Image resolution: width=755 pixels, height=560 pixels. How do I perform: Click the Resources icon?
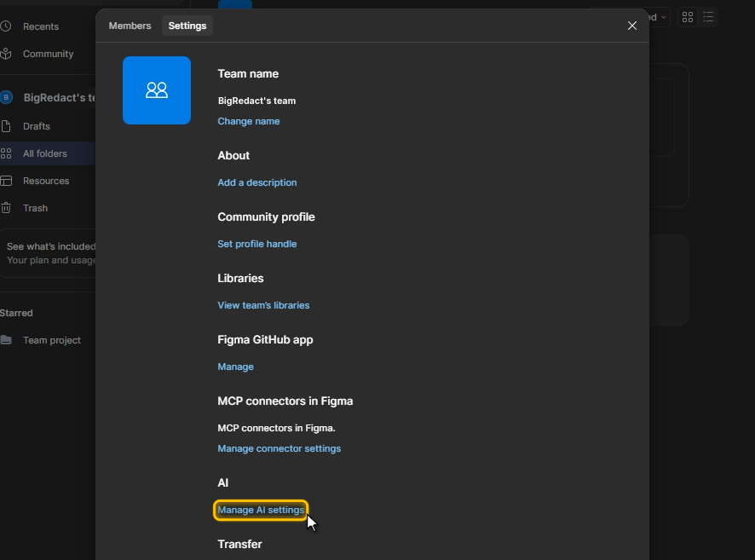pyautogui.click(x=6, y=181)
